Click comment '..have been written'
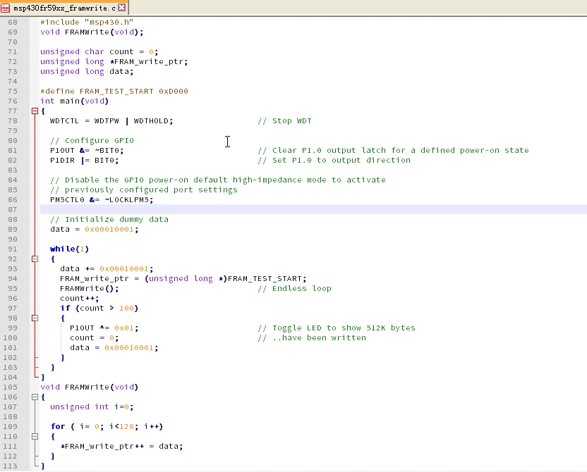587x472 pixels. click(x=320, y=338)
